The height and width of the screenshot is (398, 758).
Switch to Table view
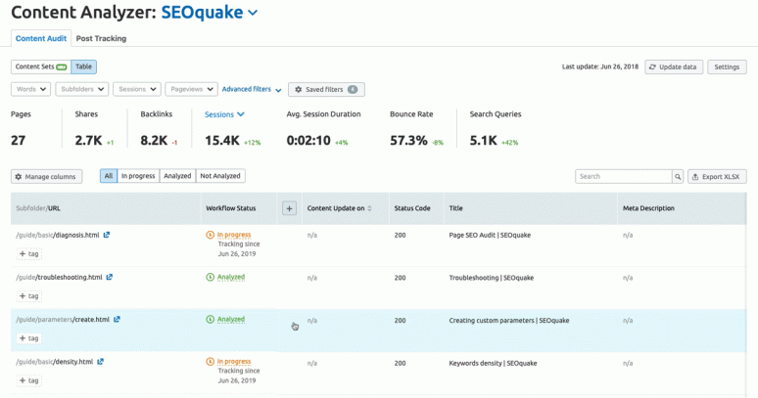[83, 66]
